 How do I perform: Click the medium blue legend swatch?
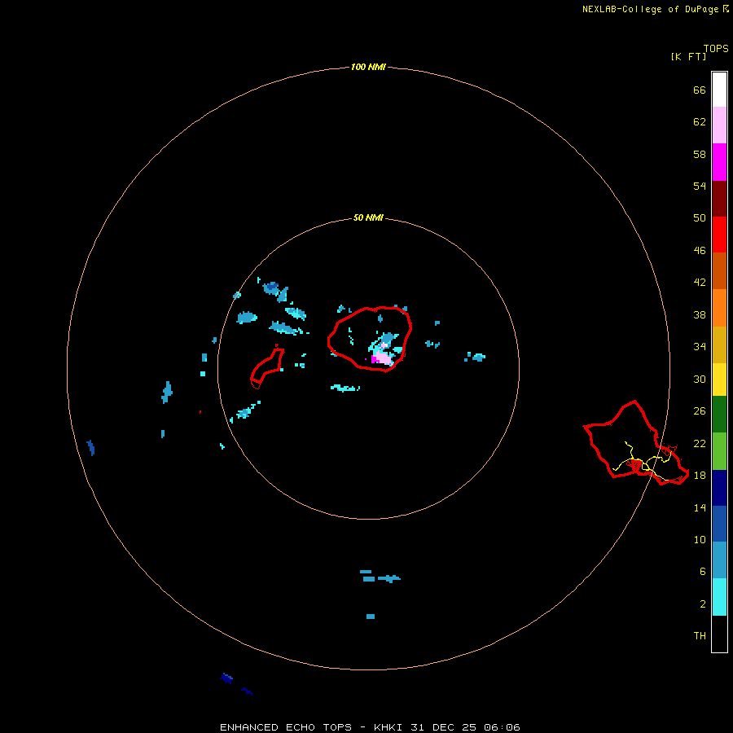719,524
